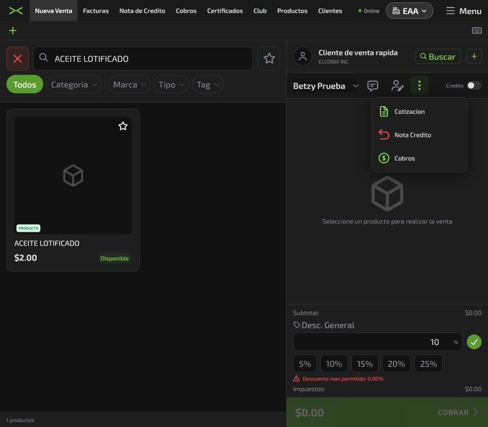Image resolution: width=488 pixels, height=427 pixels.
Task: Click the Desc. General percentage input field
Action: [377, 342]
